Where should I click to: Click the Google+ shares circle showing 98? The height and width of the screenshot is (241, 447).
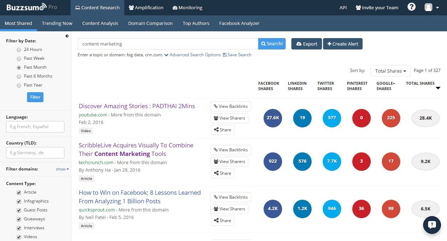coord(391,209)
